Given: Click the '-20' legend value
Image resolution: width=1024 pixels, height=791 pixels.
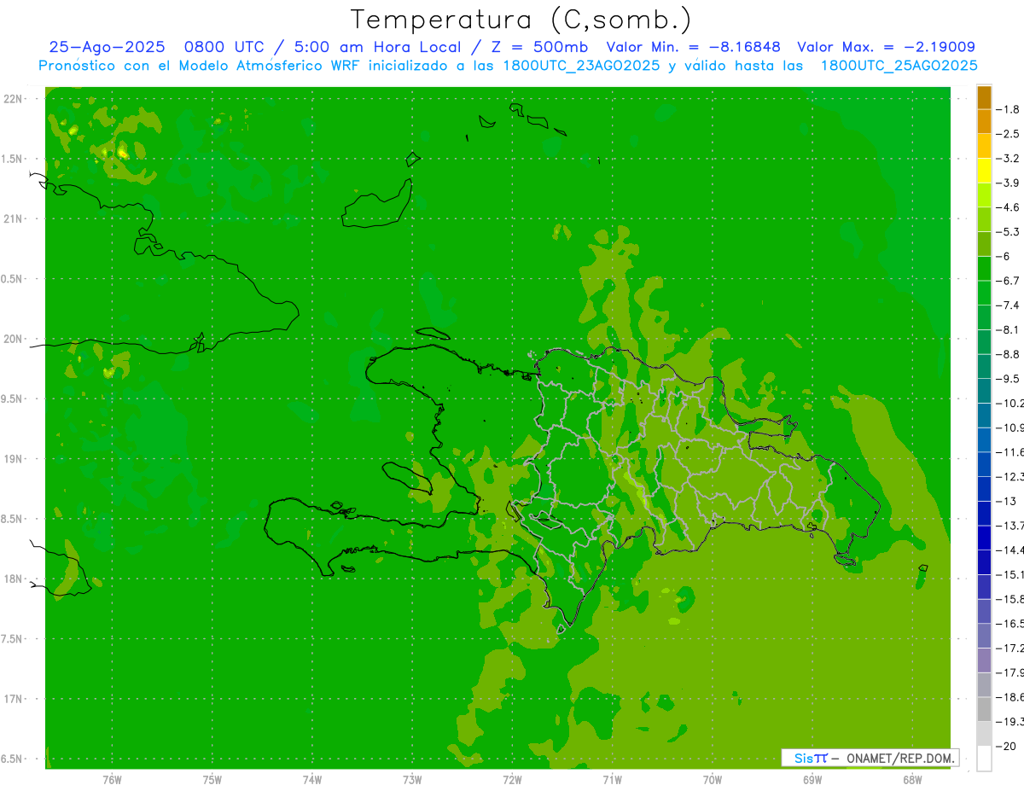Looking at the screenshot, I should click(x=1008, y=747).
